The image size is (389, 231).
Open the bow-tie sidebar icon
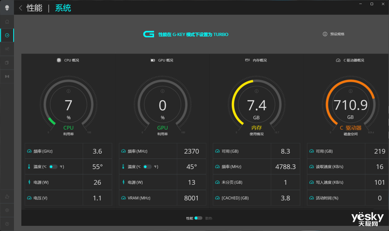7,76
